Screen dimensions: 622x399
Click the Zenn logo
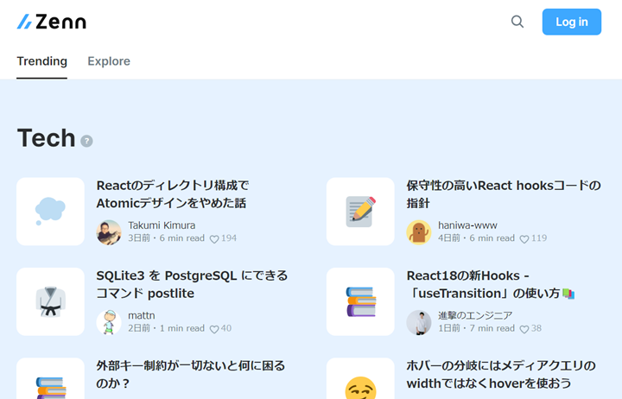point(51,22)
